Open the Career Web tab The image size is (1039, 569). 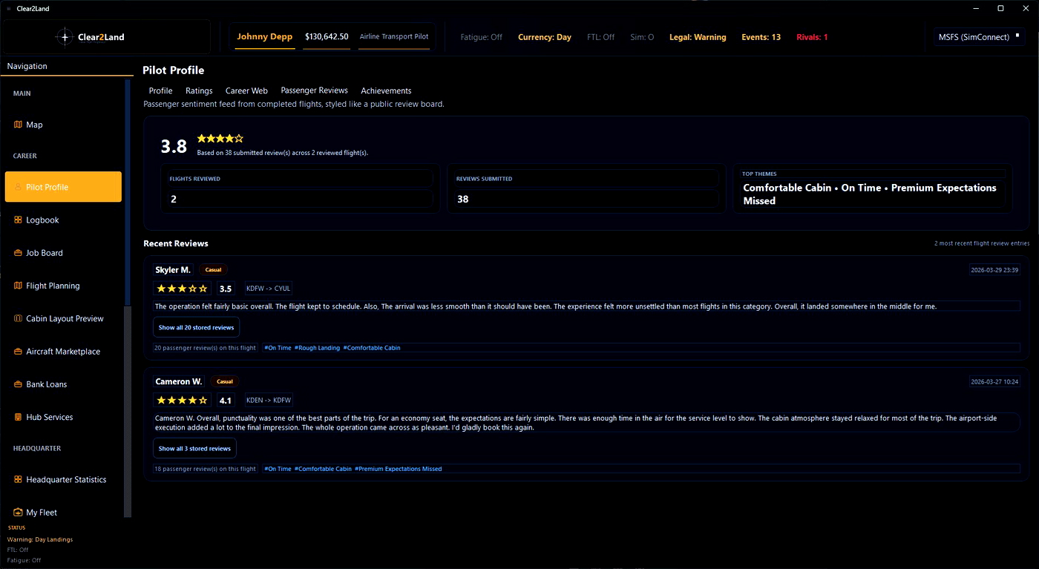tap(246, 91)
